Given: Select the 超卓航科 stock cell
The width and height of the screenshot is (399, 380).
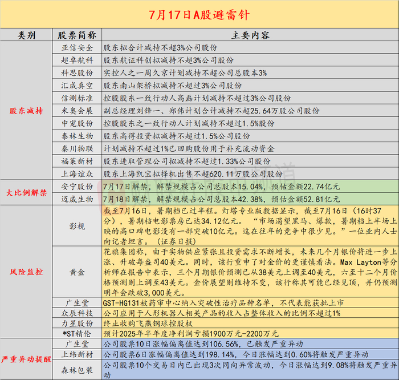Looking at the screenshot, I should 77,60.
